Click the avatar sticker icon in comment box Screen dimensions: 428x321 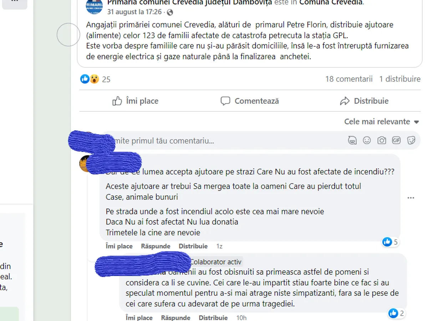click(352, 141)
